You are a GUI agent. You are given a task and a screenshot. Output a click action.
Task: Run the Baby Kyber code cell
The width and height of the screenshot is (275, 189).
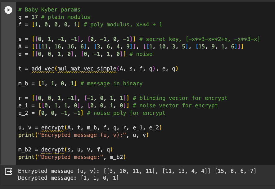coord(9,10)
